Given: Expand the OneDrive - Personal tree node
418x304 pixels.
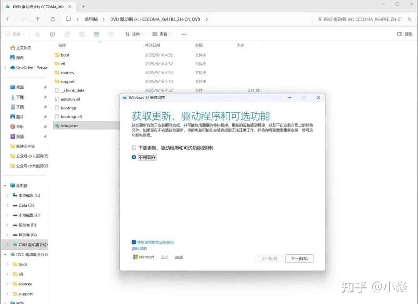Looking at the screenshot, I should click(x=5, y=68).
